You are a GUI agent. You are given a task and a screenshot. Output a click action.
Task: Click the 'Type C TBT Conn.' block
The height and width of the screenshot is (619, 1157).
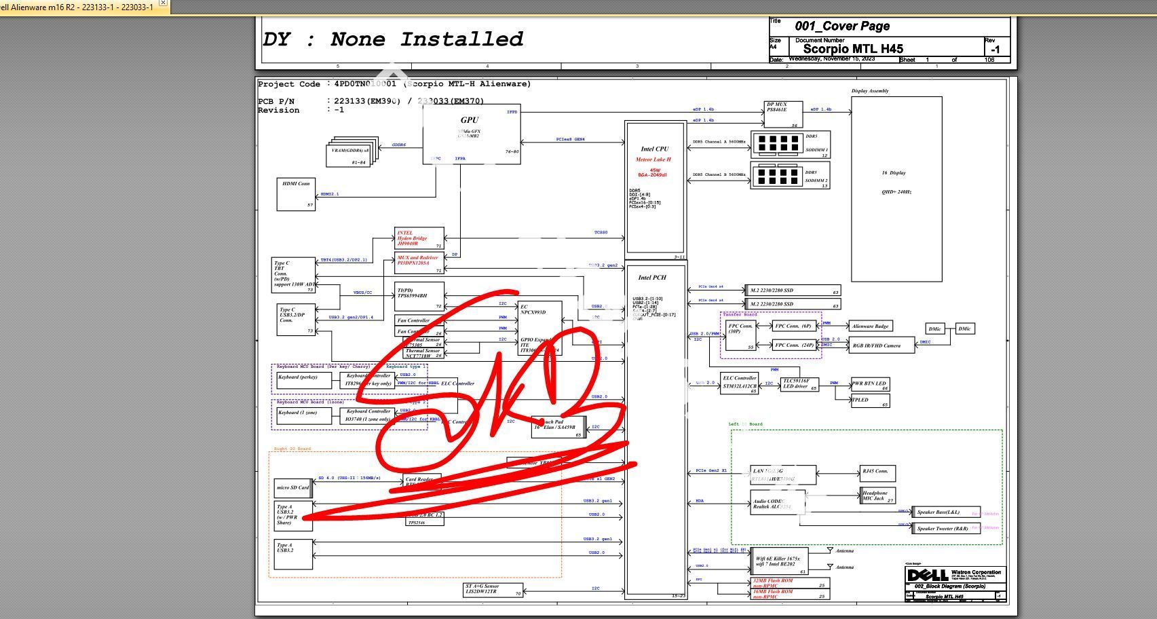tap(294, 275)
